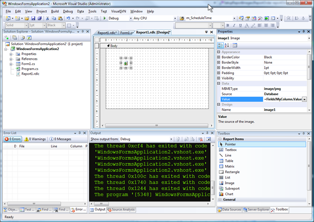Viewport: 314px width, 222px height.
Task: Click the Undo arrow icon
Action: tap(68, 19)
